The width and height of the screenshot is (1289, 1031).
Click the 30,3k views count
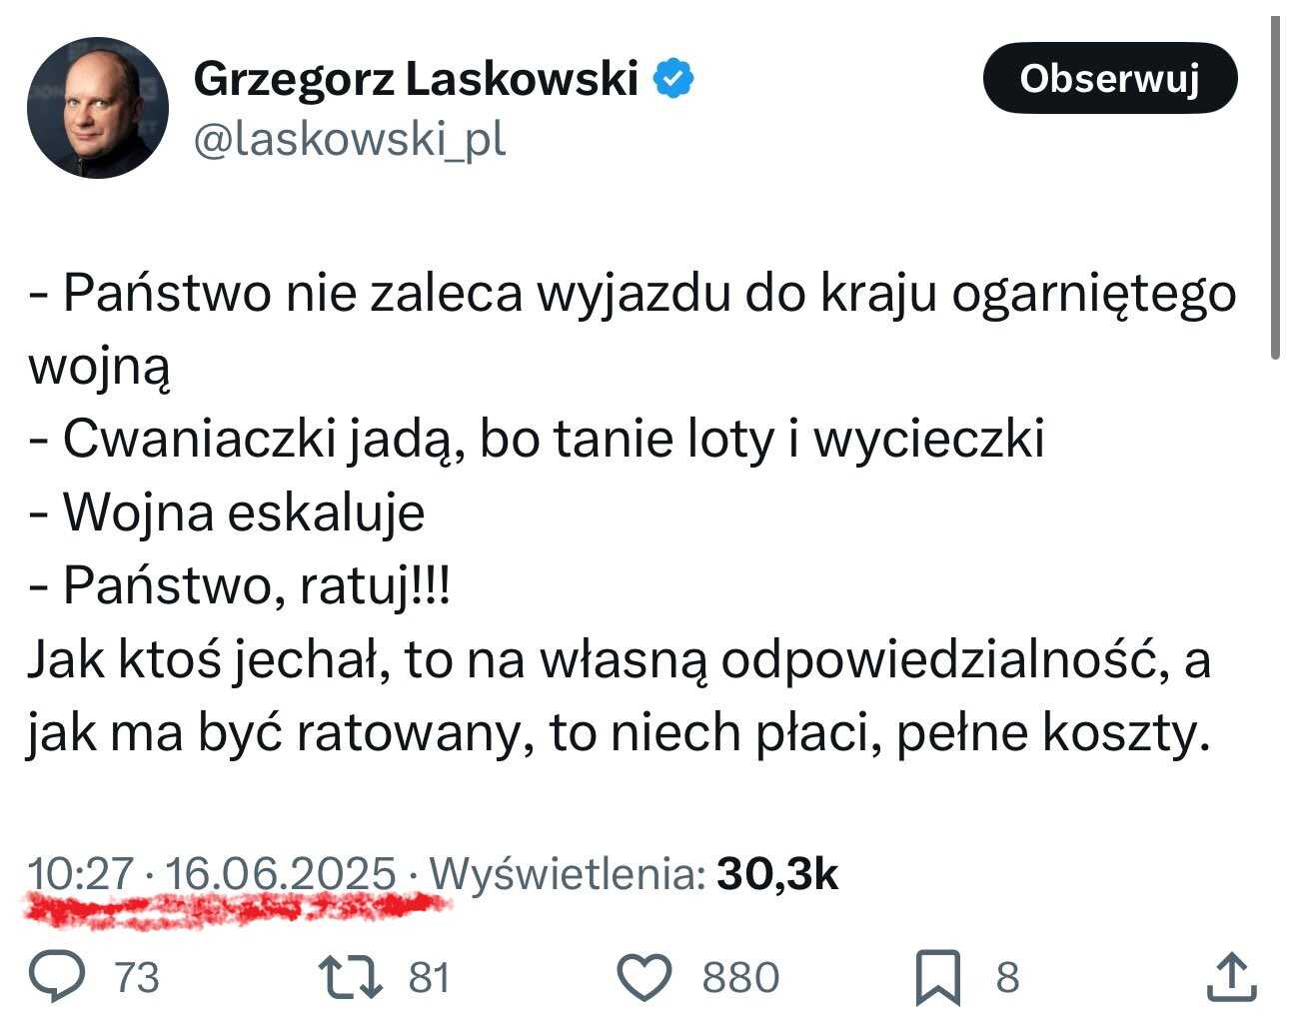point(777,874)
